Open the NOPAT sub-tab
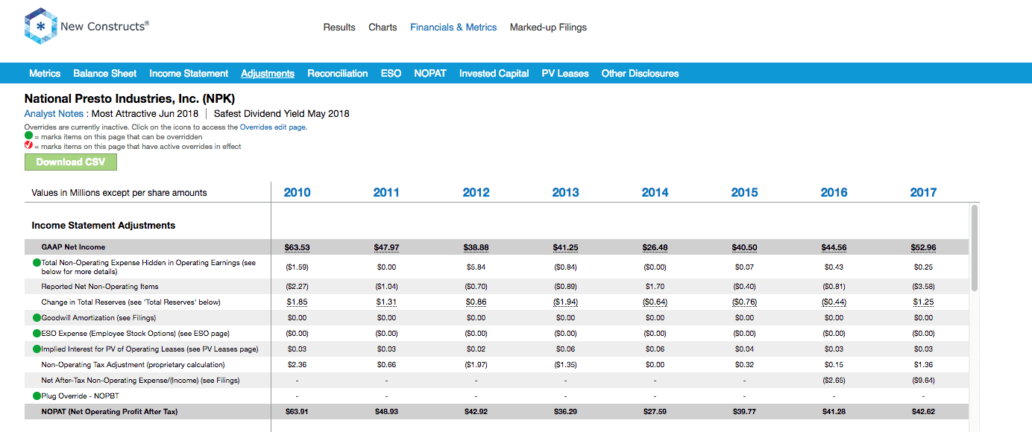 430,73
